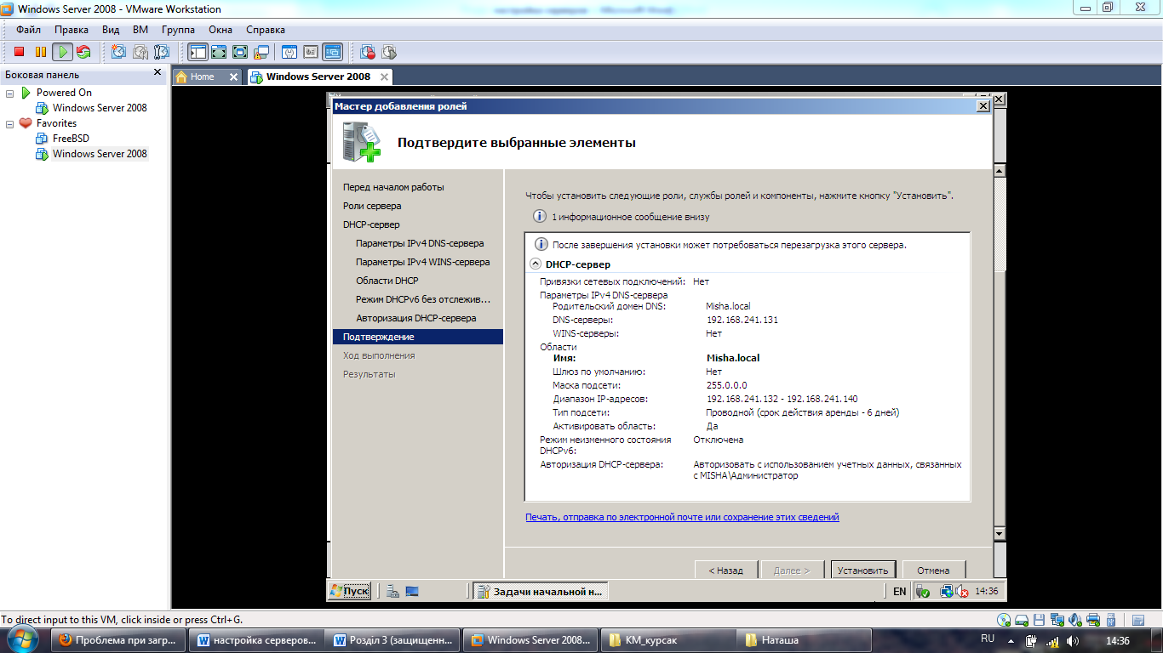Click the Отмена button
Image resolution: width=1163 pixels, height=653 pixels.
tap(933, 571)
